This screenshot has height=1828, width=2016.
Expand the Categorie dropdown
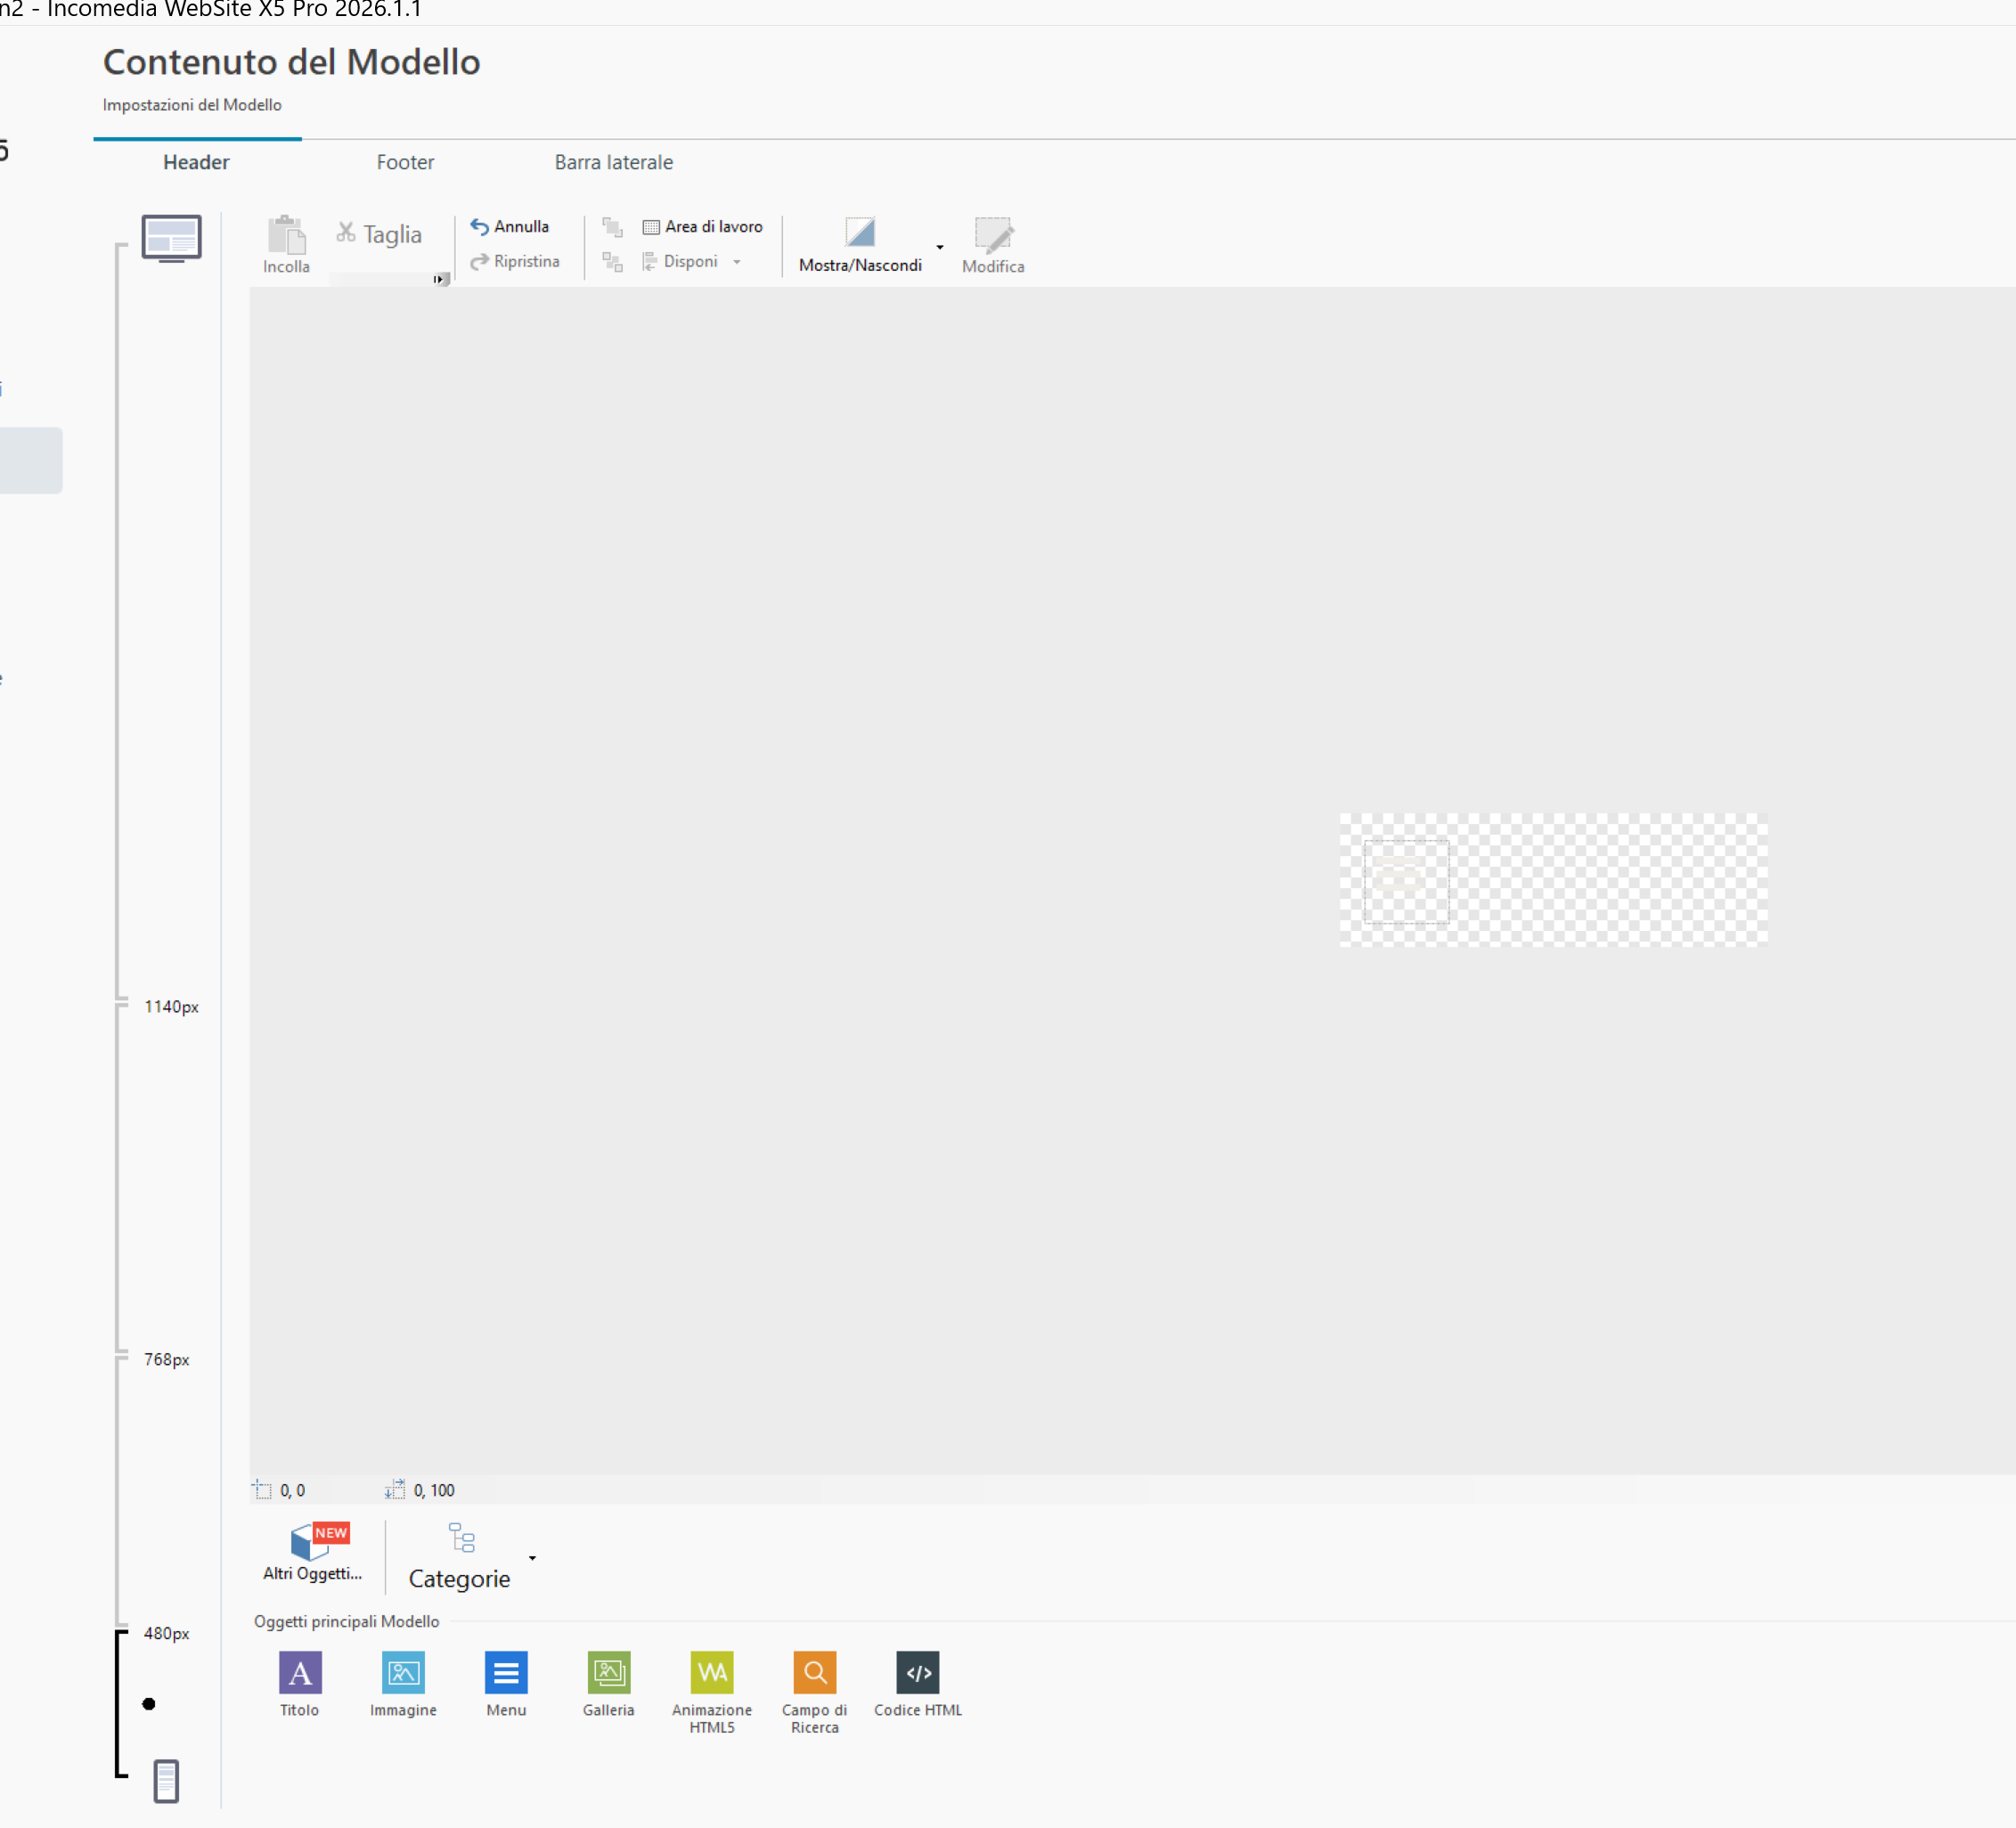click(532, 1558)
